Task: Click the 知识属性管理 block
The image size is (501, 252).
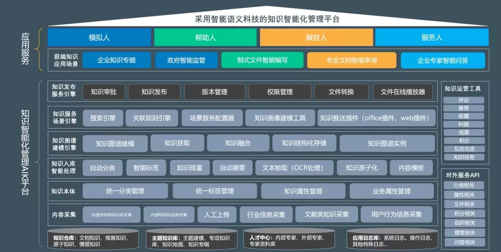Action: (303, 191)
